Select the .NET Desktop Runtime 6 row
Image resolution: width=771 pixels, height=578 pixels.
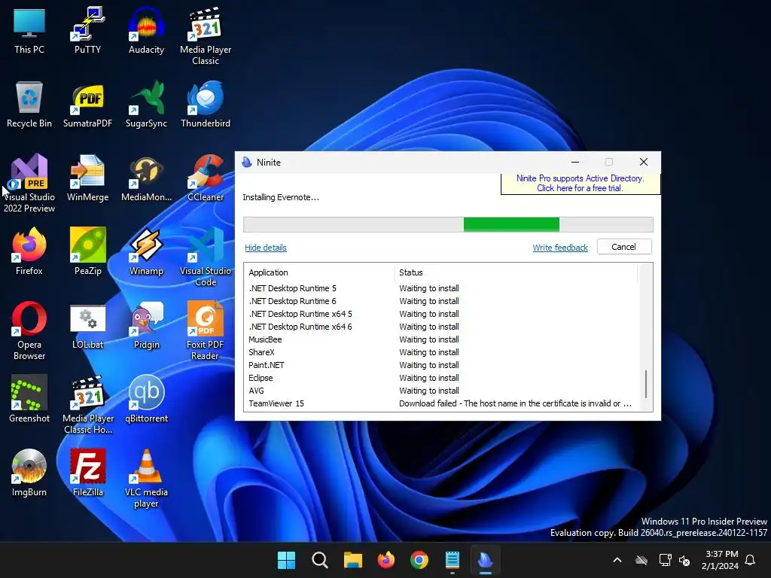point(443,301)
